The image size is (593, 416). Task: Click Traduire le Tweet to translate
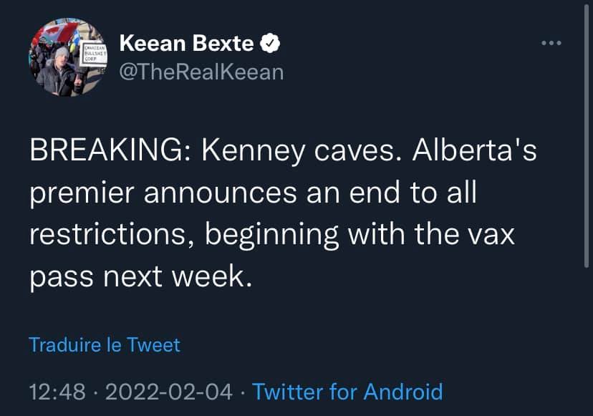point(105,345)
